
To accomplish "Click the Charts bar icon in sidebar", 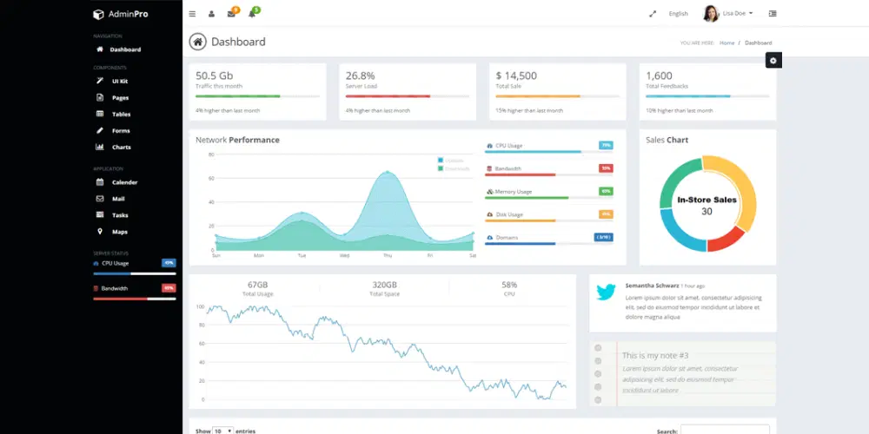I will point(100,147).
